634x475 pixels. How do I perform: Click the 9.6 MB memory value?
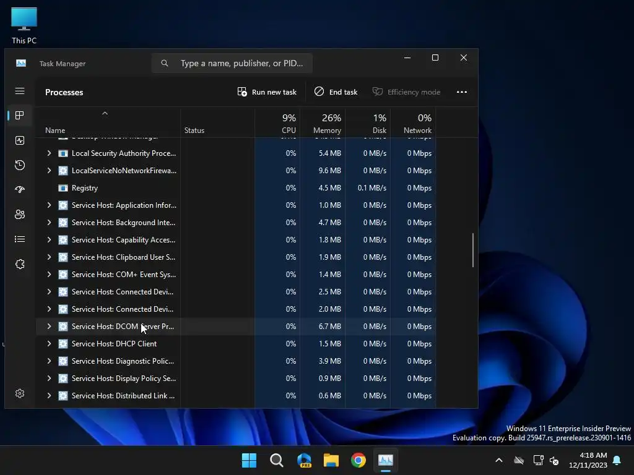[x=329, y=171]
